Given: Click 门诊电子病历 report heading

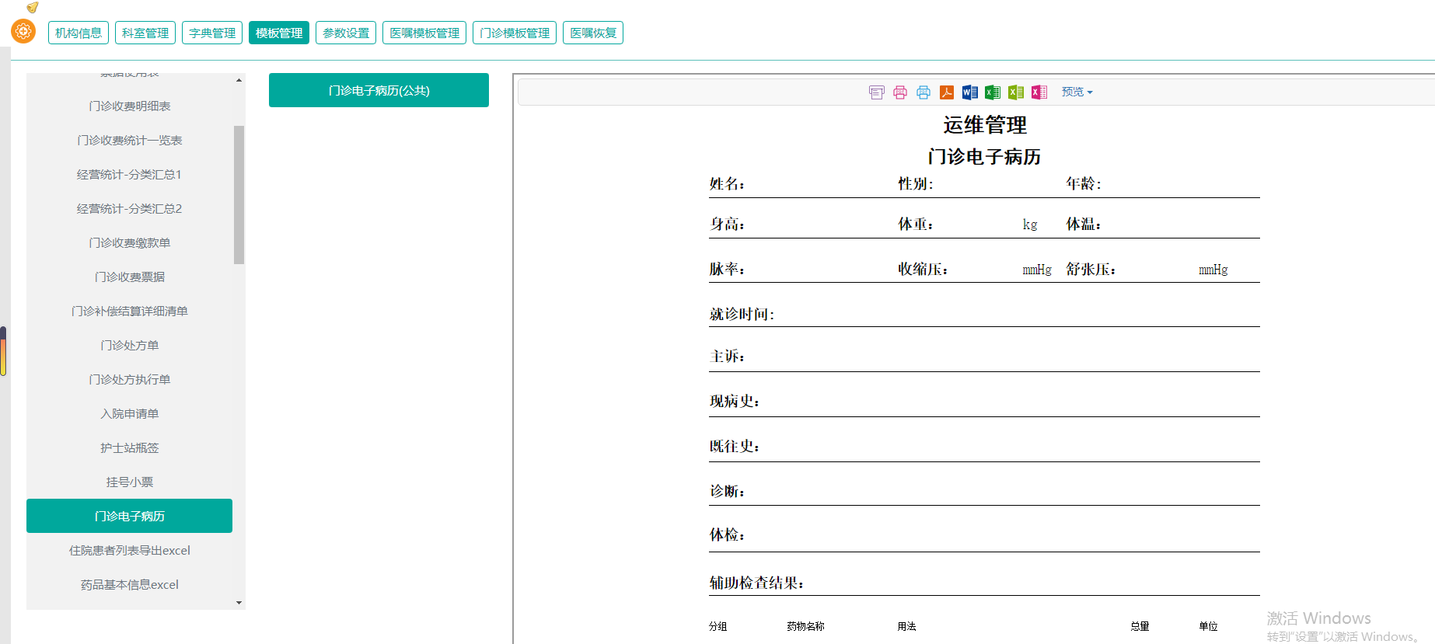Looking at the screenshot, I should [x=984, y=157].
